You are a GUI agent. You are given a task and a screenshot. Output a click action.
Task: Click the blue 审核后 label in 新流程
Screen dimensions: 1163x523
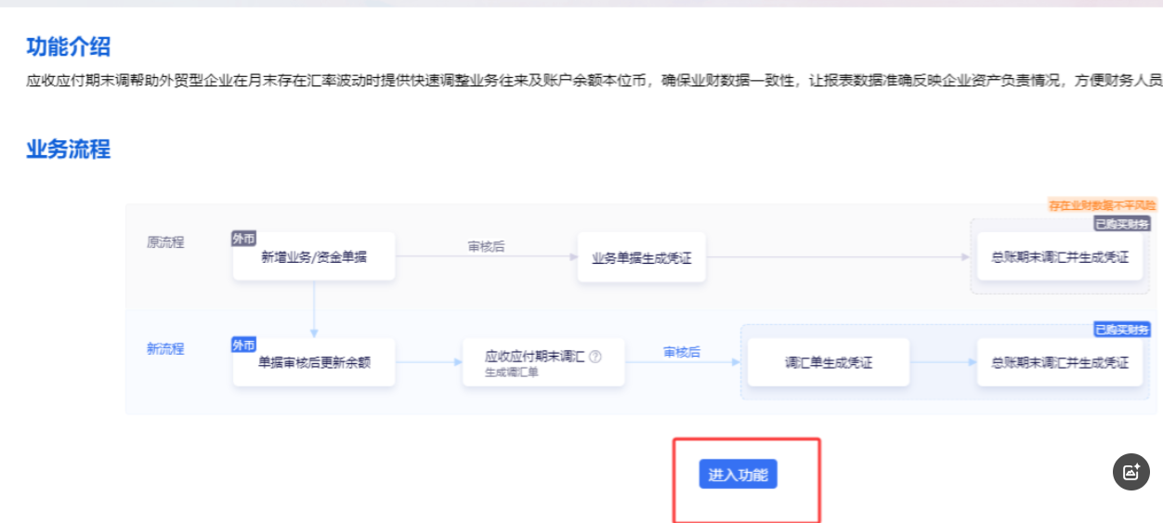(x=682, y=352)
